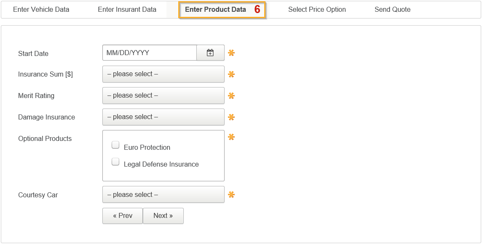This screenshot has width=482, height=244.
Task: Check the Legal Defense Insurance option
Action: (115, 162)
